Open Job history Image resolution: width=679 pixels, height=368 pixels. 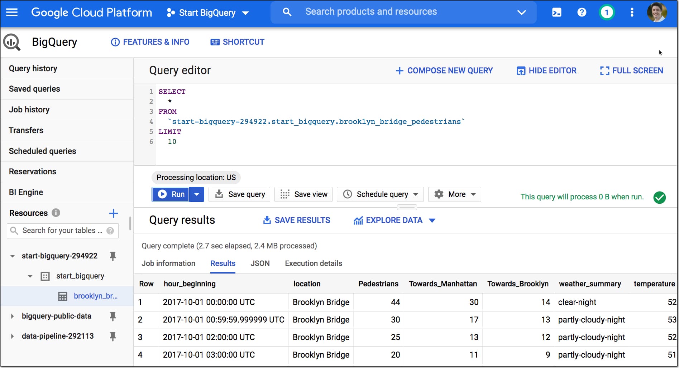(x=67, y=110)
